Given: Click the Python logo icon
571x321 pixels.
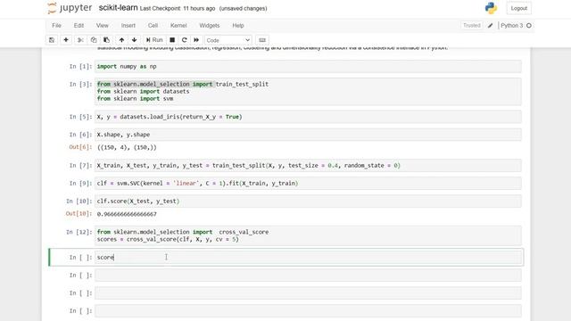Looking at the screenshot, I should [x=491, y=8].
